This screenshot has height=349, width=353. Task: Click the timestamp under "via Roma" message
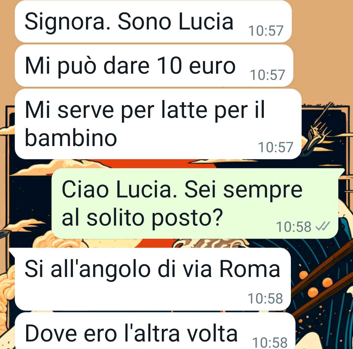pos(265,298)
